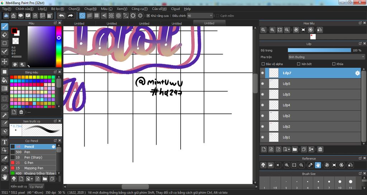Select the Gradient tool
367x195 pixels.
pos(4,89)
